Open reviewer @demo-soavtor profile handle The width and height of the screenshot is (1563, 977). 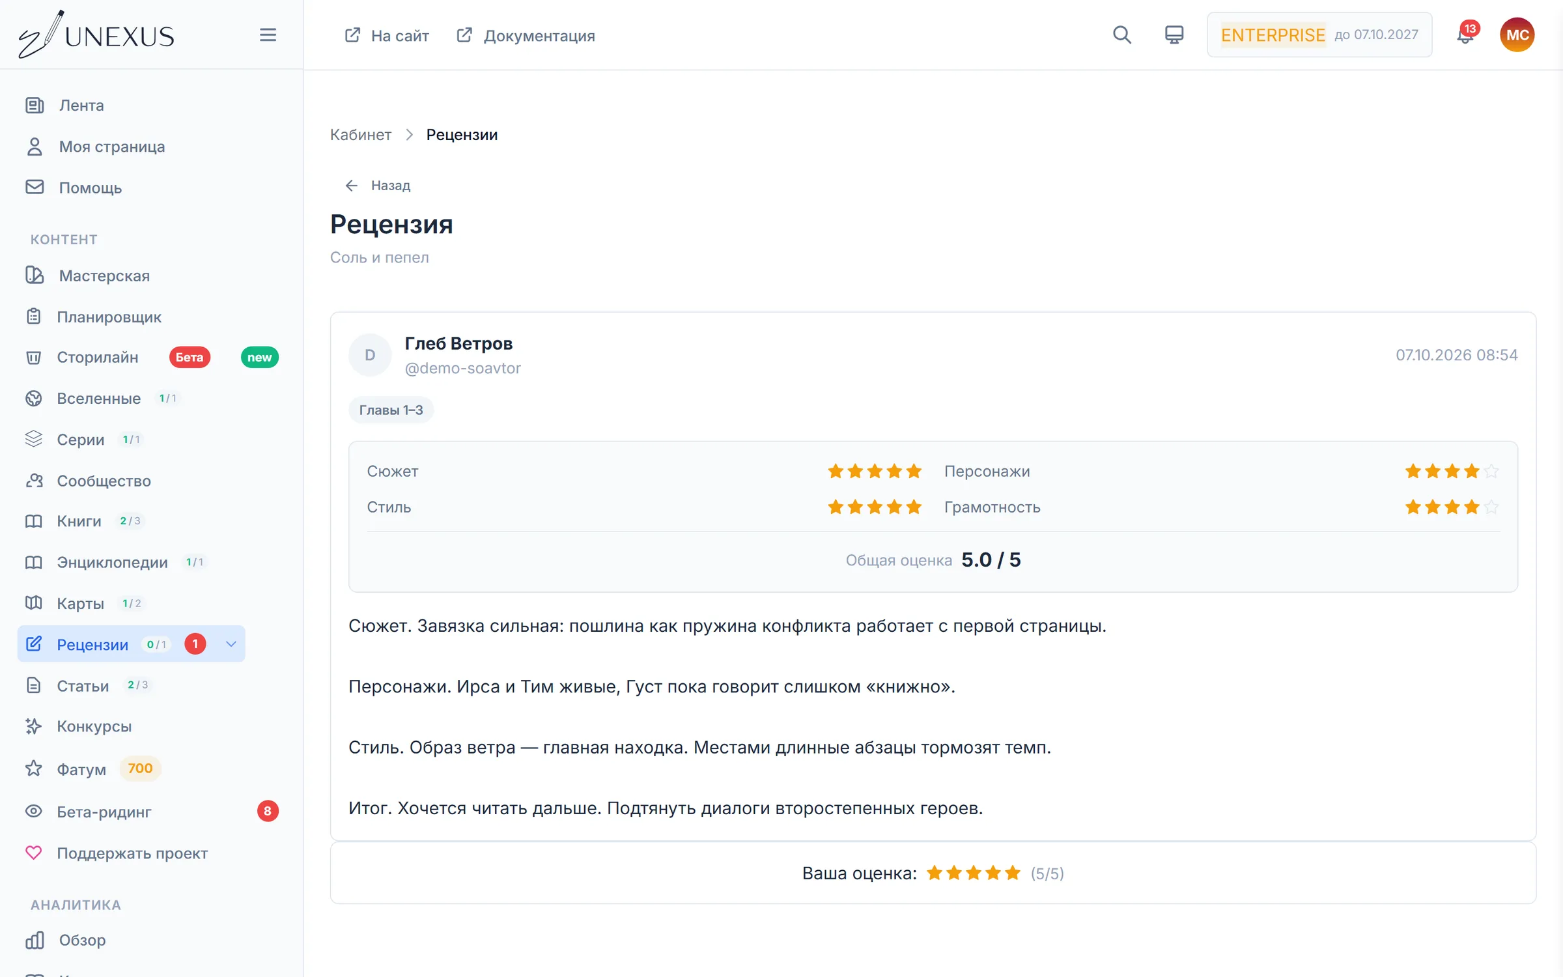[462, 368]
